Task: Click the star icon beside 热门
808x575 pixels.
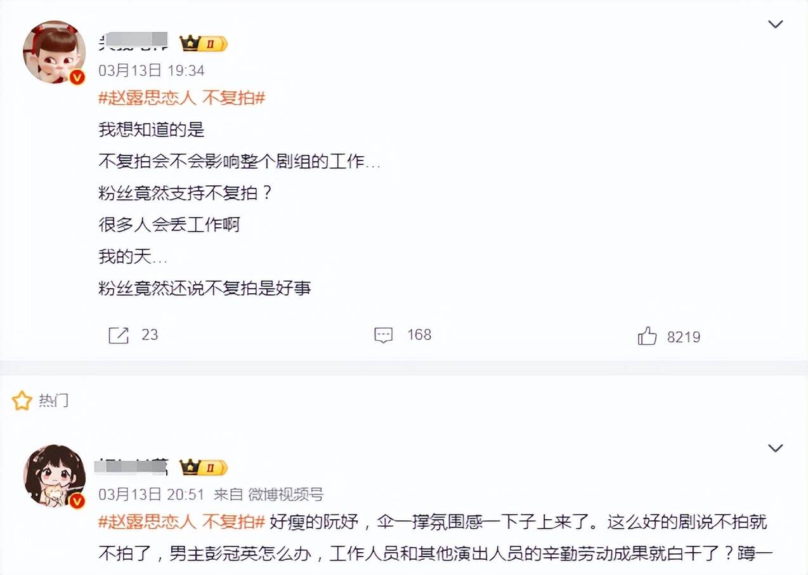Action: tap(22, 400)
